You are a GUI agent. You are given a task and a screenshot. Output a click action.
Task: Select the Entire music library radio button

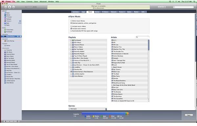point(71,21)
